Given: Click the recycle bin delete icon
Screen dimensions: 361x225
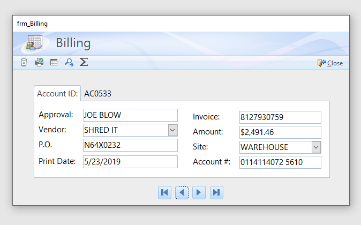Looking at the screenshot, I should (x=24, y=63).
